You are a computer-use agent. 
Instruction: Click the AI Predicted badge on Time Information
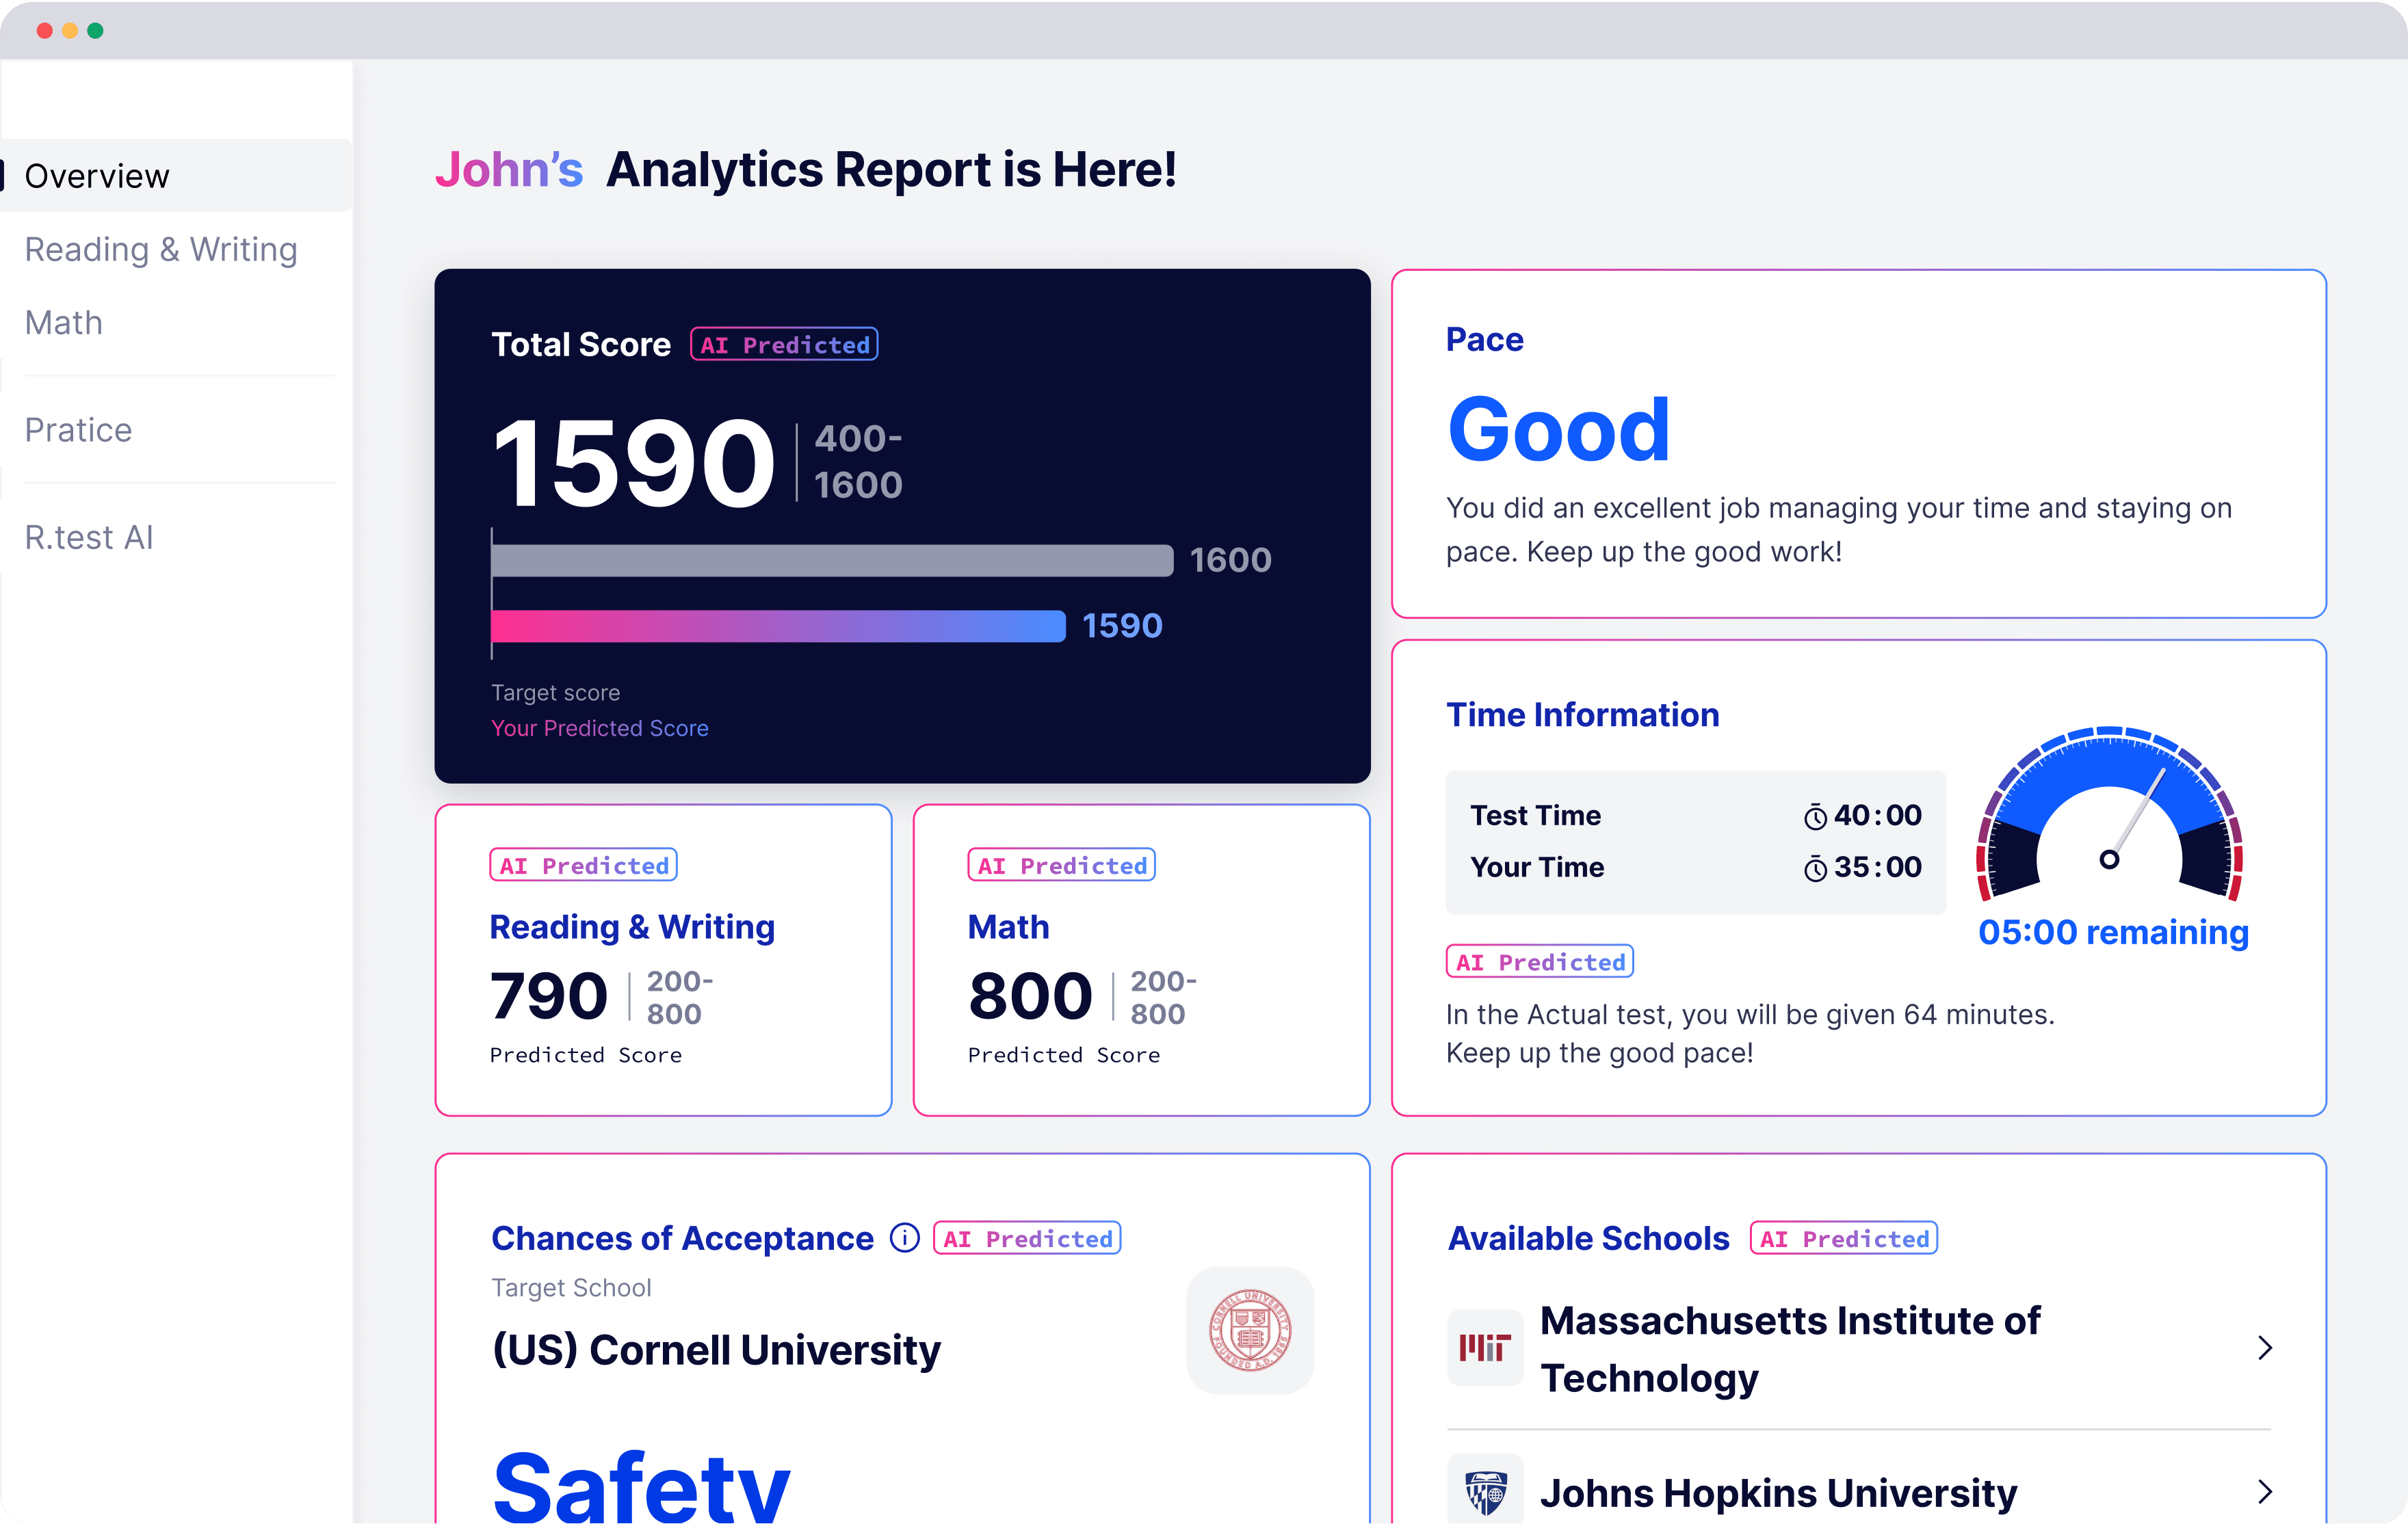coord(1541,963)
